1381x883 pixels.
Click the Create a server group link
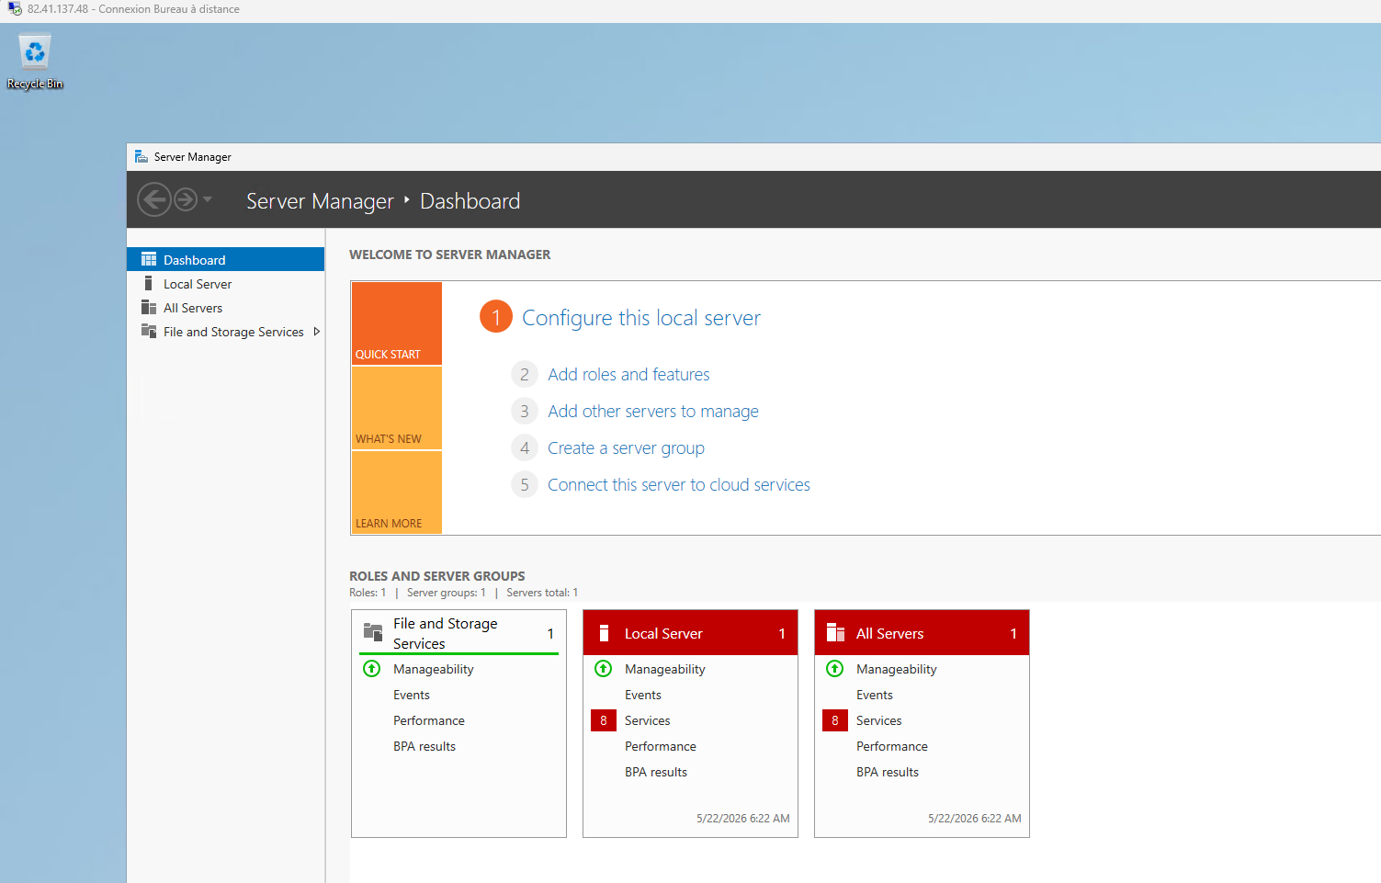coord(626,448)
